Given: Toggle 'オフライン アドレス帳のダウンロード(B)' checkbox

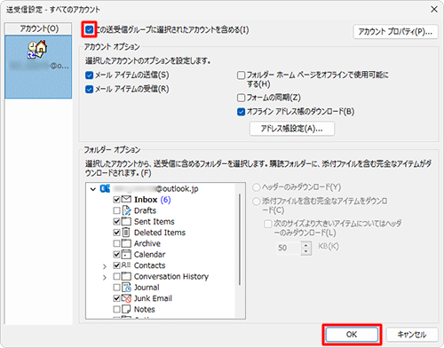Looking at the screenshot, I should 242,112.
